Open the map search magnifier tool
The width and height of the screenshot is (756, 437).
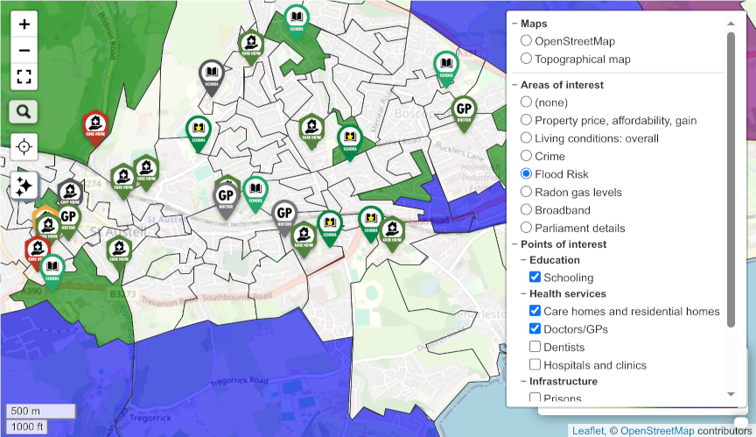pyautogui.click(x=24, y=111)
